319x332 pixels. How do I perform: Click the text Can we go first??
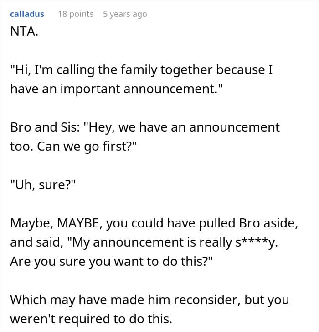(x=87, y=146)
